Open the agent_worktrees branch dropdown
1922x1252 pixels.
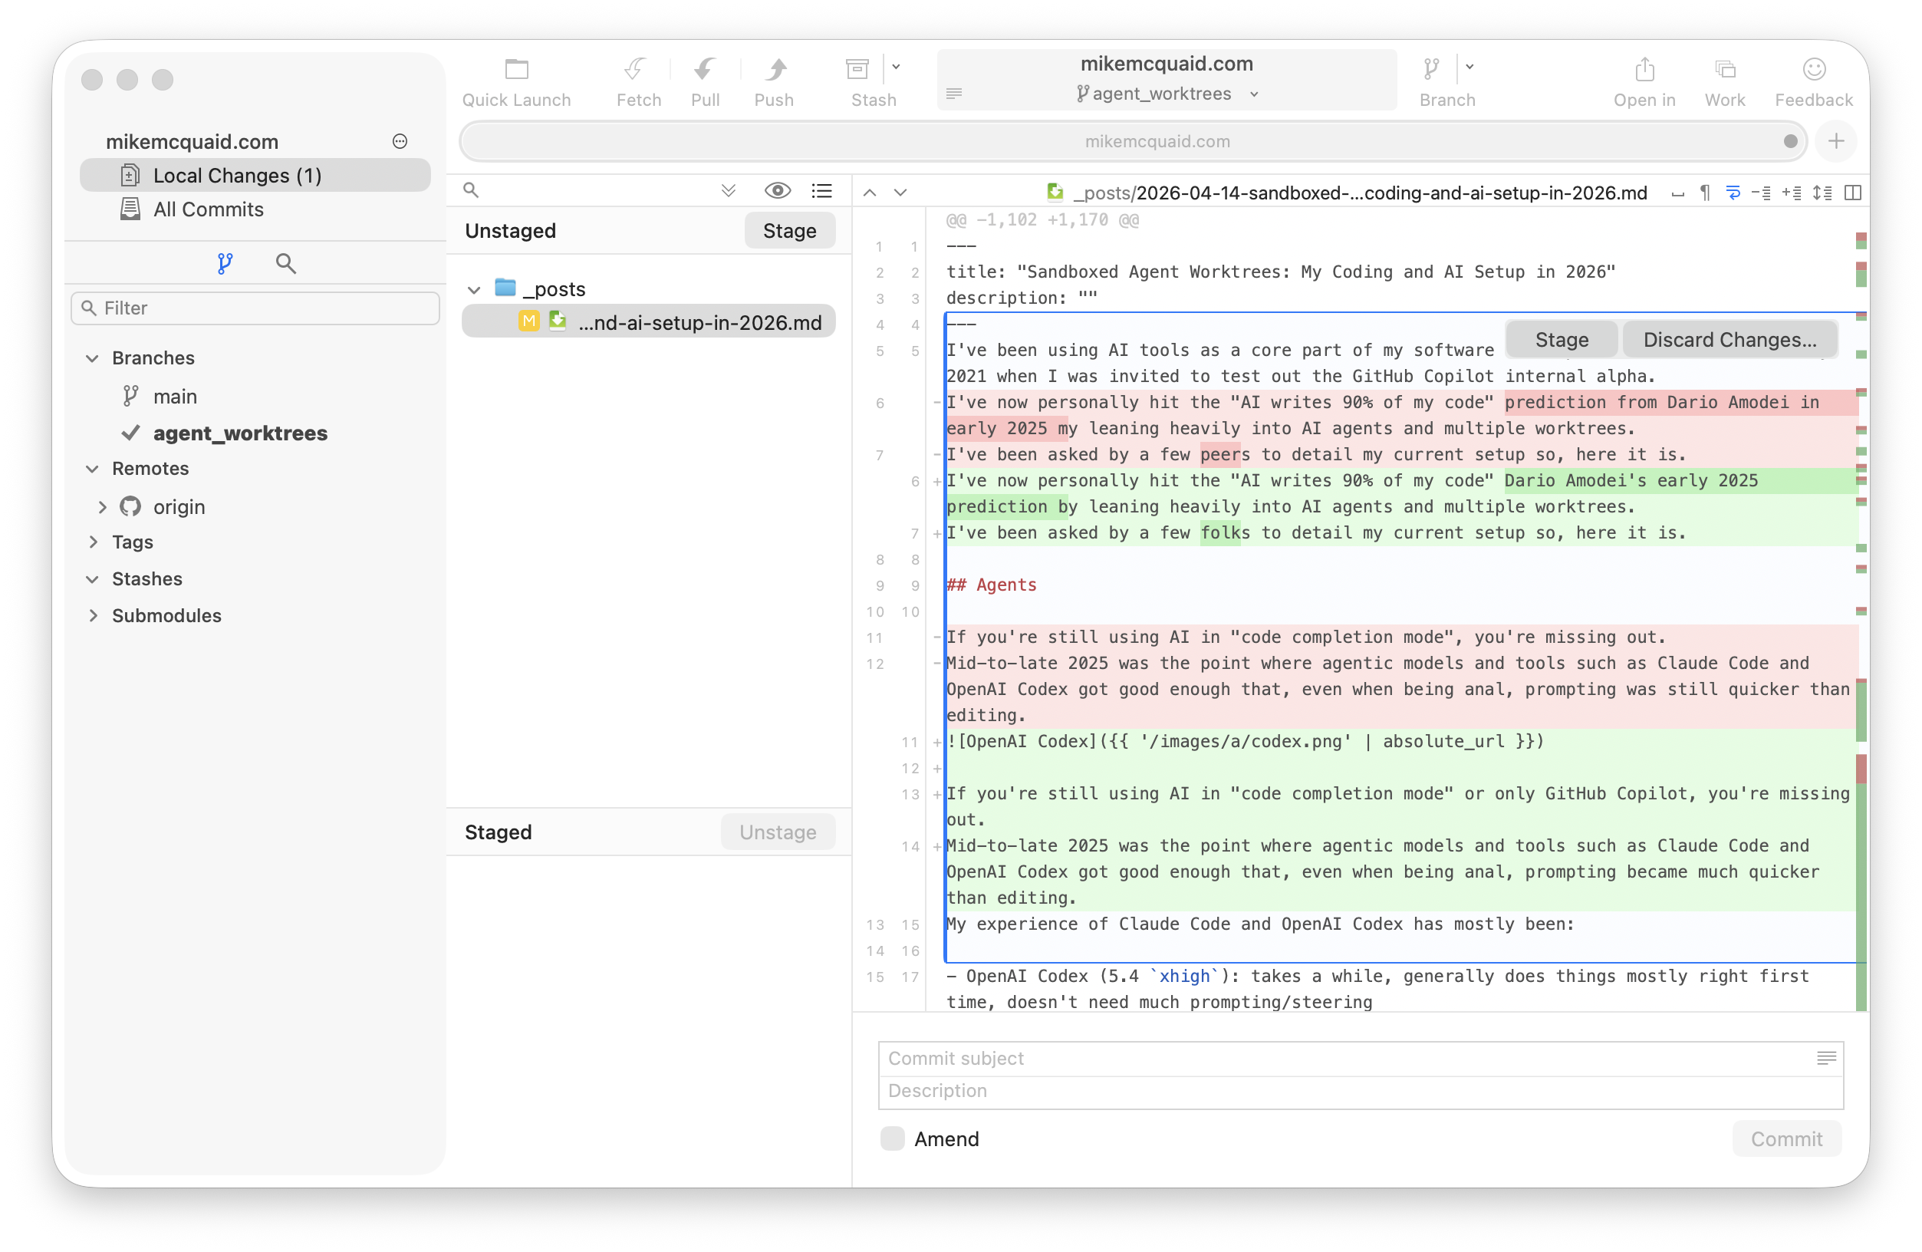click(x=1252, y=94)
